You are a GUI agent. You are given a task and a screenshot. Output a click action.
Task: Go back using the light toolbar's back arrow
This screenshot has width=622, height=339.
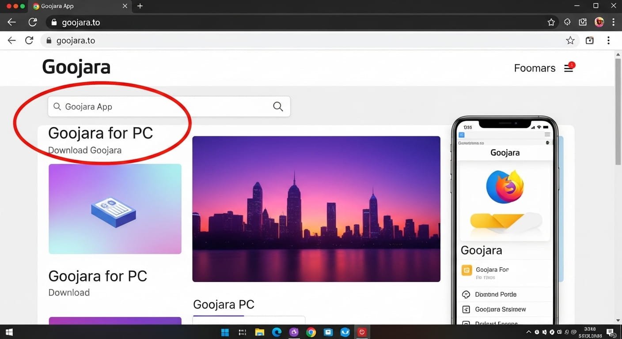[x=12, y=41]
